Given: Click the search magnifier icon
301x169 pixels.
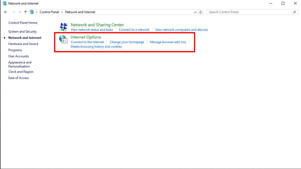Looking at the screenshot, I should (295, 12).
